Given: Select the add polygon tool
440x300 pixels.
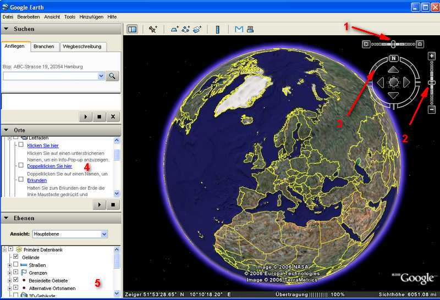Looking at the screenshot, I should tap(174, 29).
